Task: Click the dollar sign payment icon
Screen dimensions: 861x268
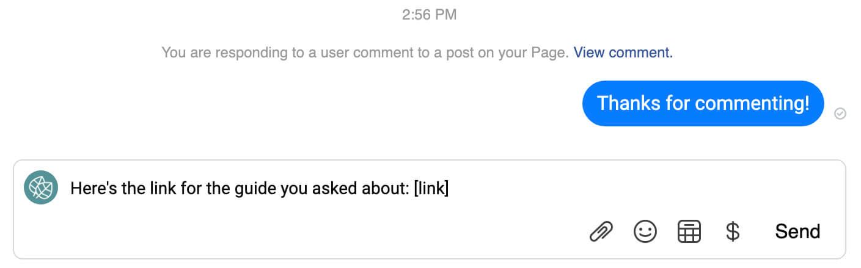Action: [x=733, y=232]
